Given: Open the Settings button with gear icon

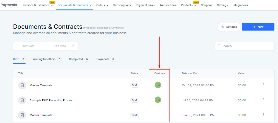Looking at the screenshot, I should (x=229, y=27).
